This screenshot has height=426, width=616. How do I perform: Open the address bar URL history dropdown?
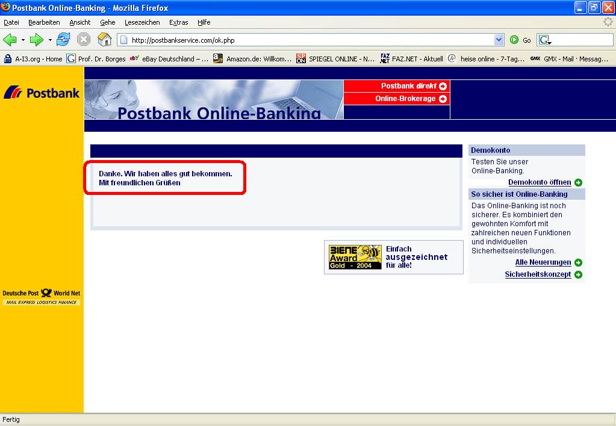click(499, 40)
